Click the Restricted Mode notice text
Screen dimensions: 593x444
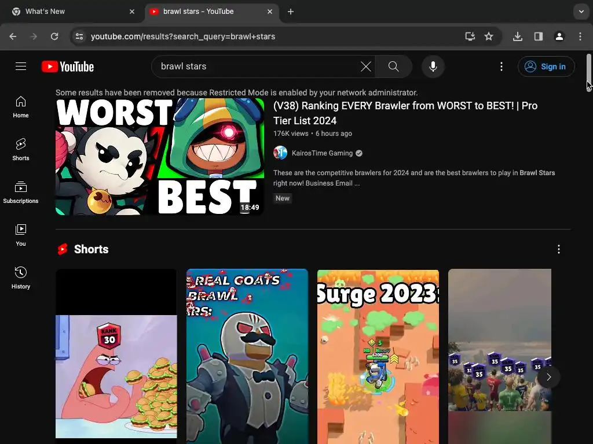point(237,92)
